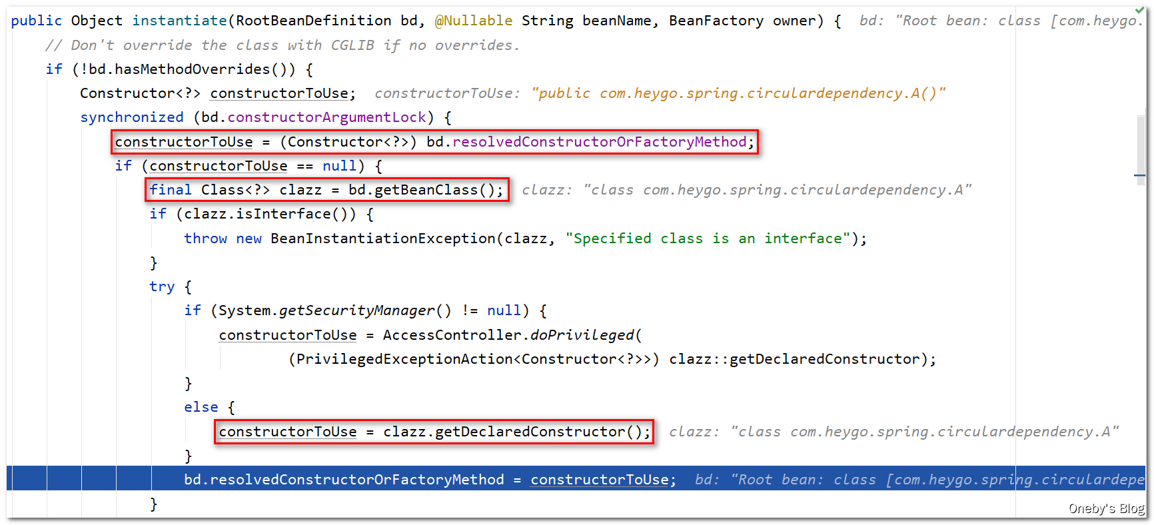Click 'BeanFactory owner' parameter
Viewport: 1154px width, 525px height.
click(x=742, y=21)
